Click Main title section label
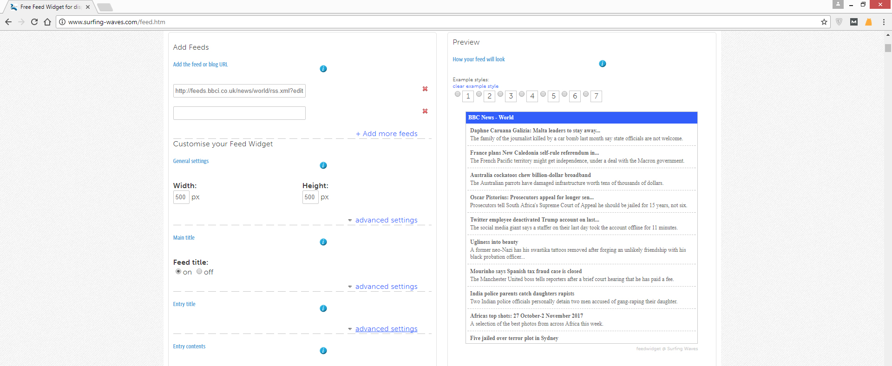 tap(184, 238)
